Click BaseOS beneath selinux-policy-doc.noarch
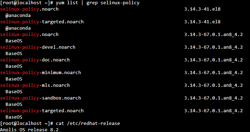This screenshot has width=250, height=132. [14, 66]
